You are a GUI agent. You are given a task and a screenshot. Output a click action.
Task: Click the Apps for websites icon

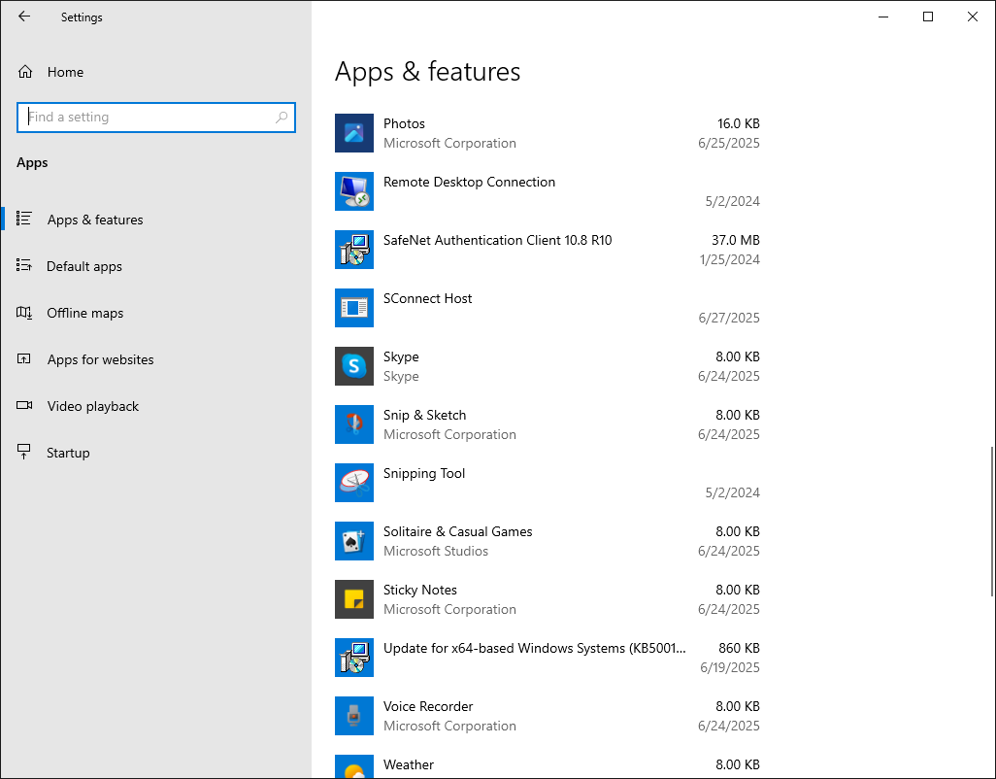point(24,359)
